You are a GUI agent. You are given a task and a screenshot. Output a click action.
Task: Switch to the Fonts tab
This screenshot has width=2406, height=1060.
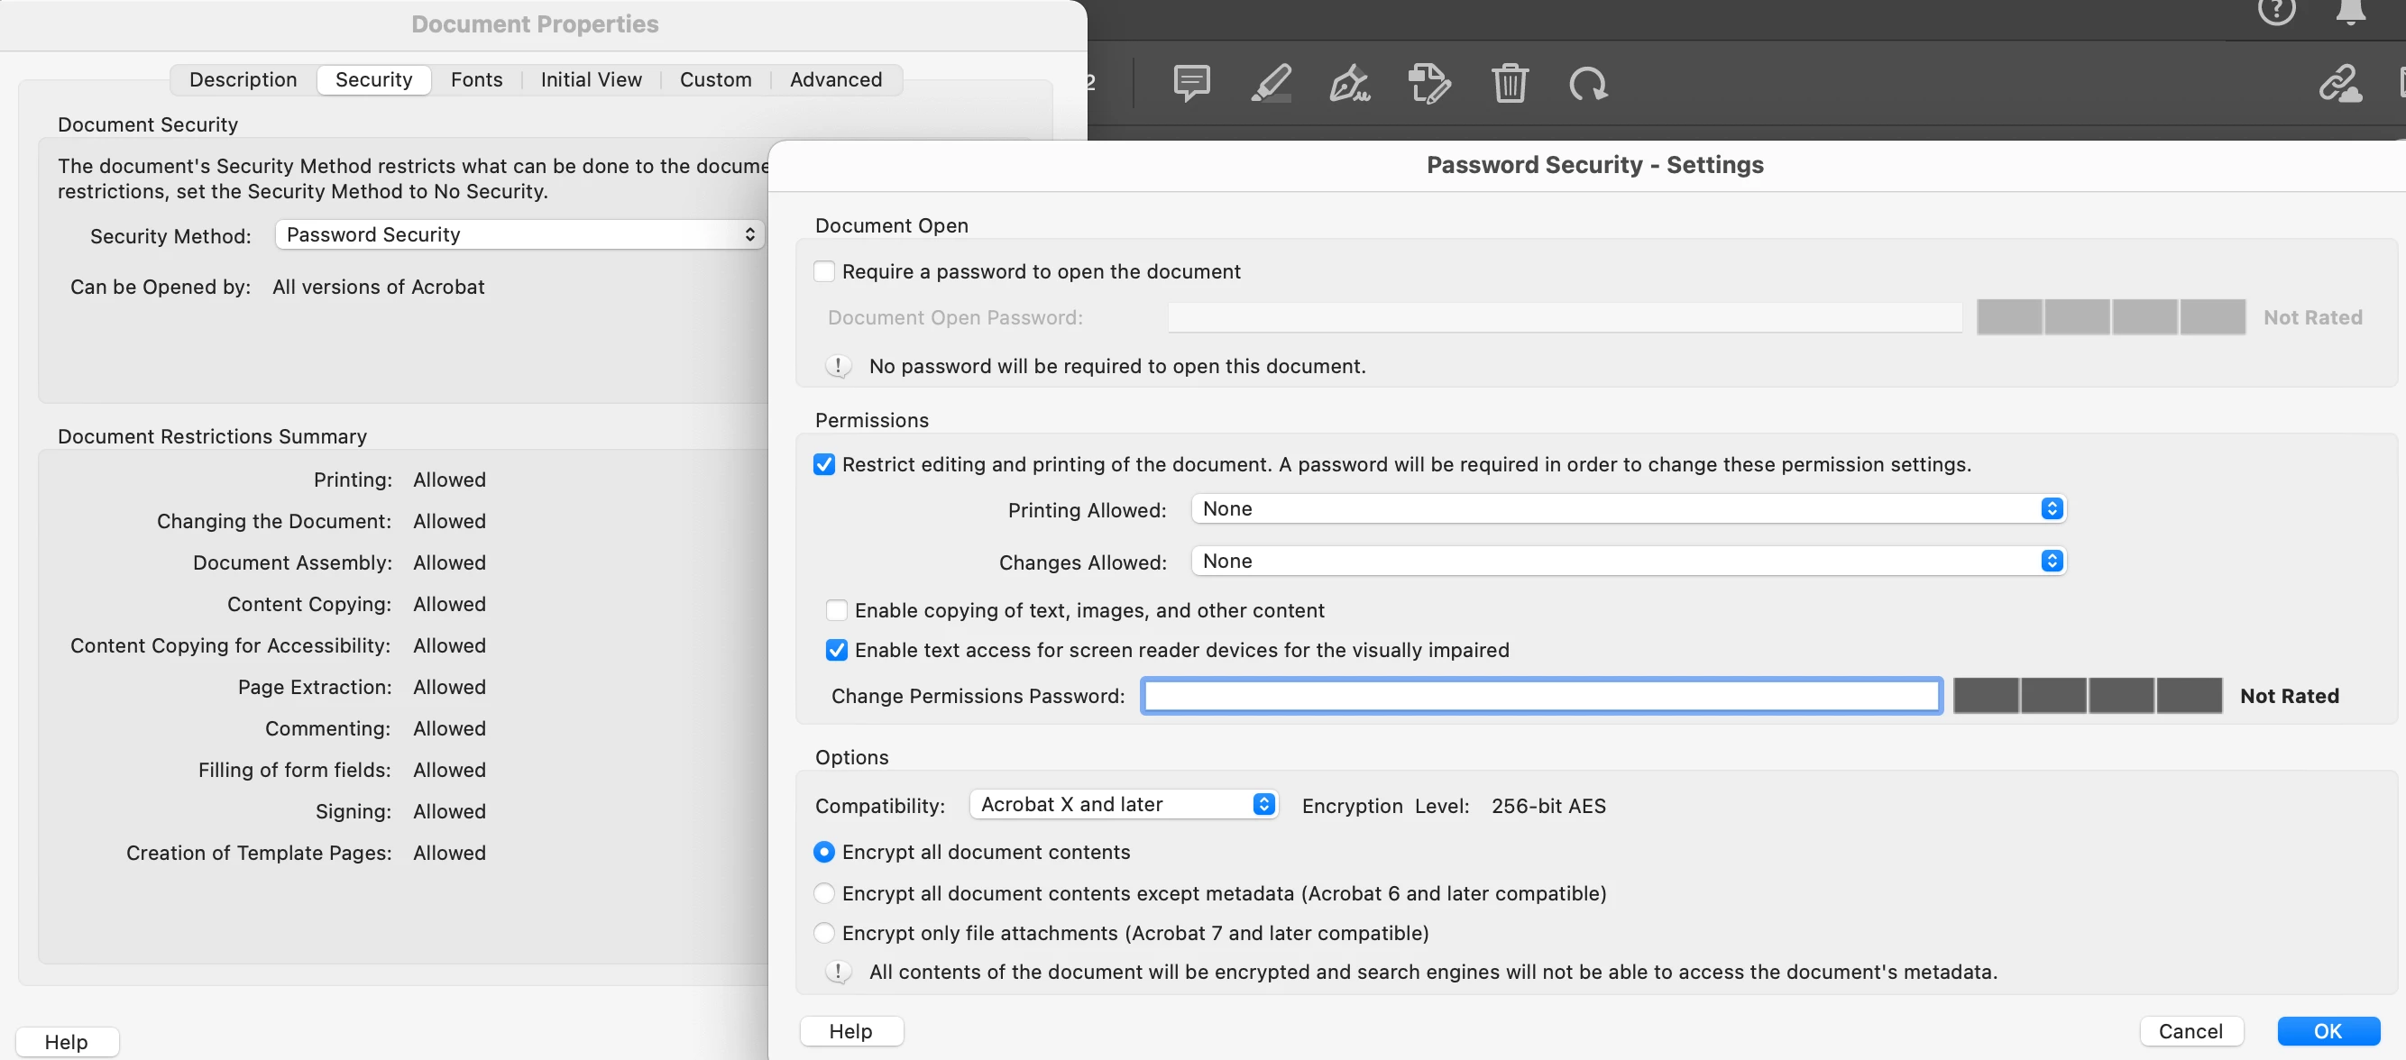tap(476, 79)
